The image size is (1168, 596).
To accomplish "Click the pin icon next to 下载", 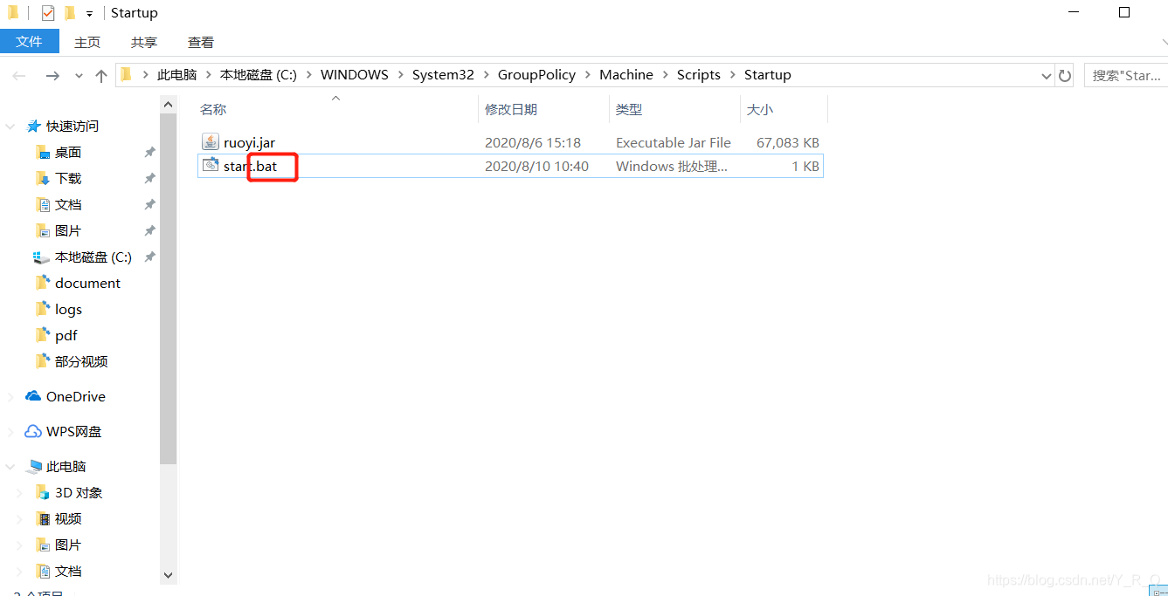I will pos(149,179).
